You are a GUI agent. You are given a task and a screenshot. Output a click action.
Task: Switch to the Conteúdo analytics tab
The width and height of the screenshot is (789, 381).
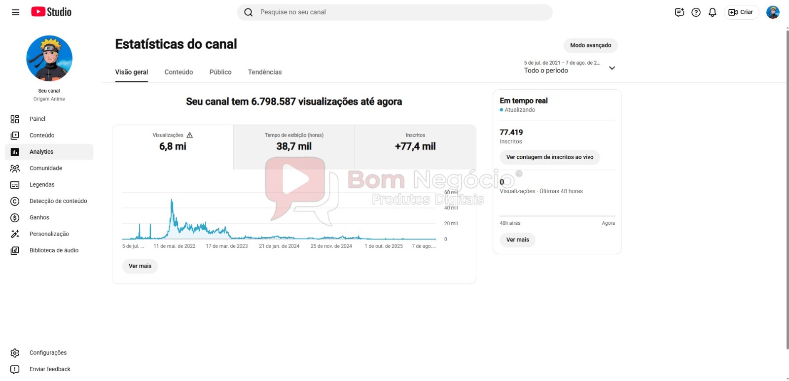179,72
